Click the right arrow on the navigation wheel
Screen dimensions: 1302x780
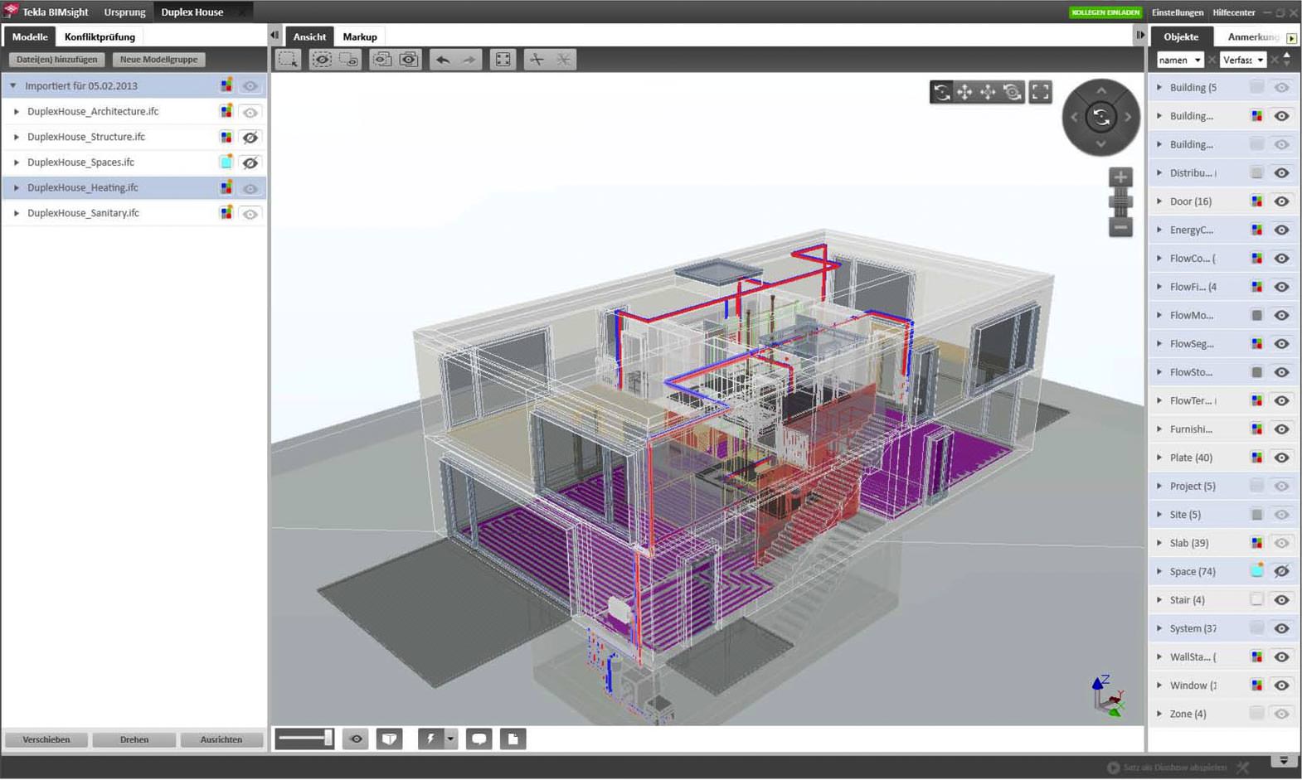1128,117
